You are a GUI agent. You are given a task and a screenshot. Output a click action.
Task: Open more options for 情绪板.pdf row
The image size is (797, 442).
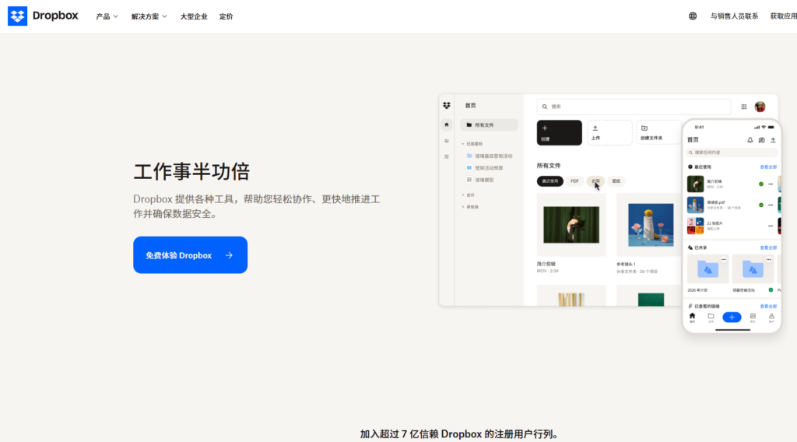click(771, 205)
